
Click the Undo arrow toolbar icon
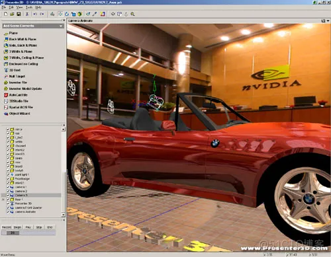[35, 14]
